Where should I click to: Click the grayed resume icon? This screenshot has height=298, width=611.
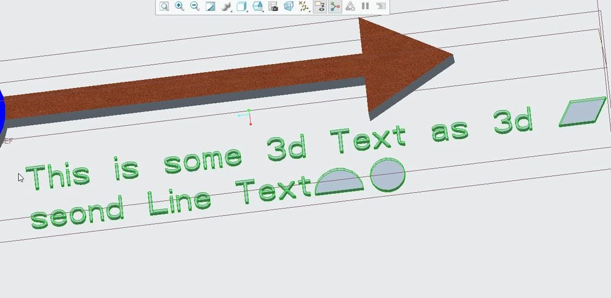click(380, 6)
